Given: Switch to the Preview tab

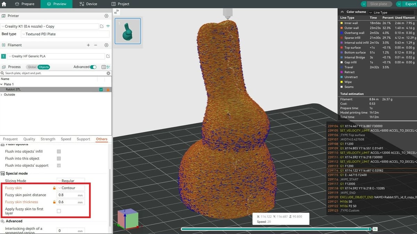Looking at the screenshot, I should (x=56, y=4).
